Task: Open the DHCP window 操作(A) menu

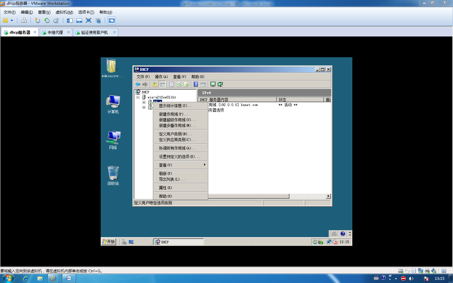Action: coord(161,77)
